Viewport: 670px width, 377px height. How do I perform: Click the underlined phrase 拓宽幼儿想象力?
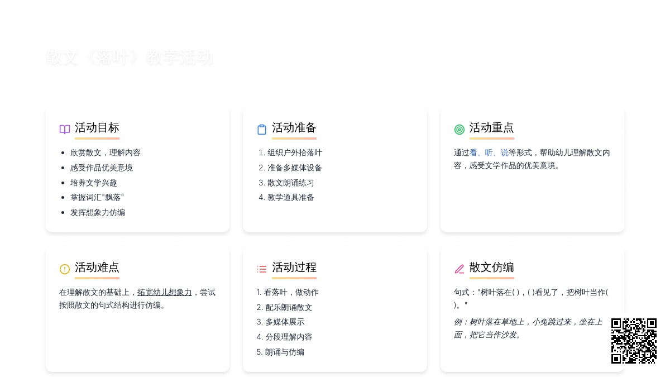pos(165,292)
